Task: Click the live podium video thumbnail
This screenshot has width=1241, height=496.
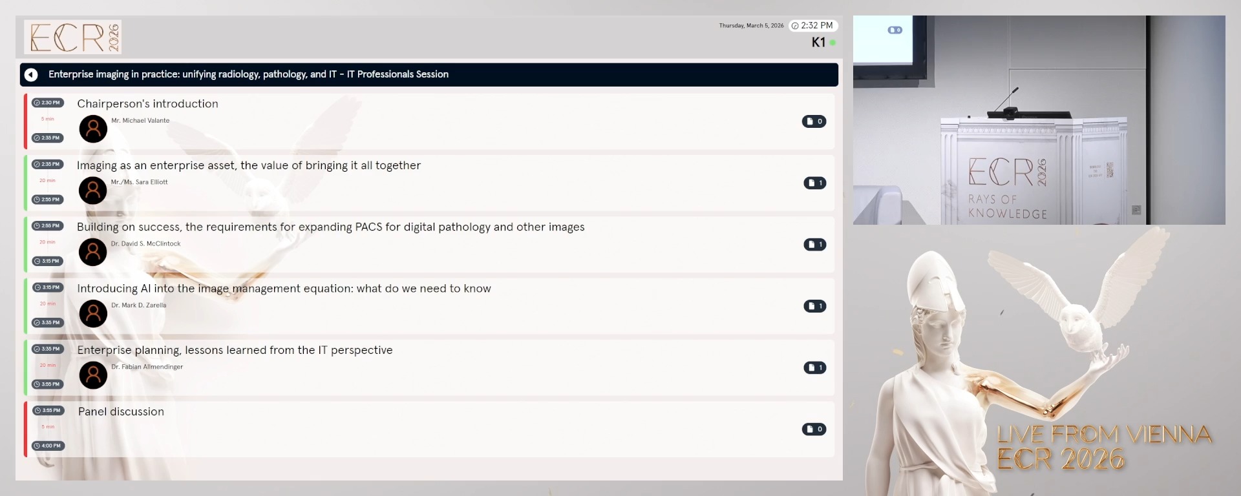Action: 1039,120
